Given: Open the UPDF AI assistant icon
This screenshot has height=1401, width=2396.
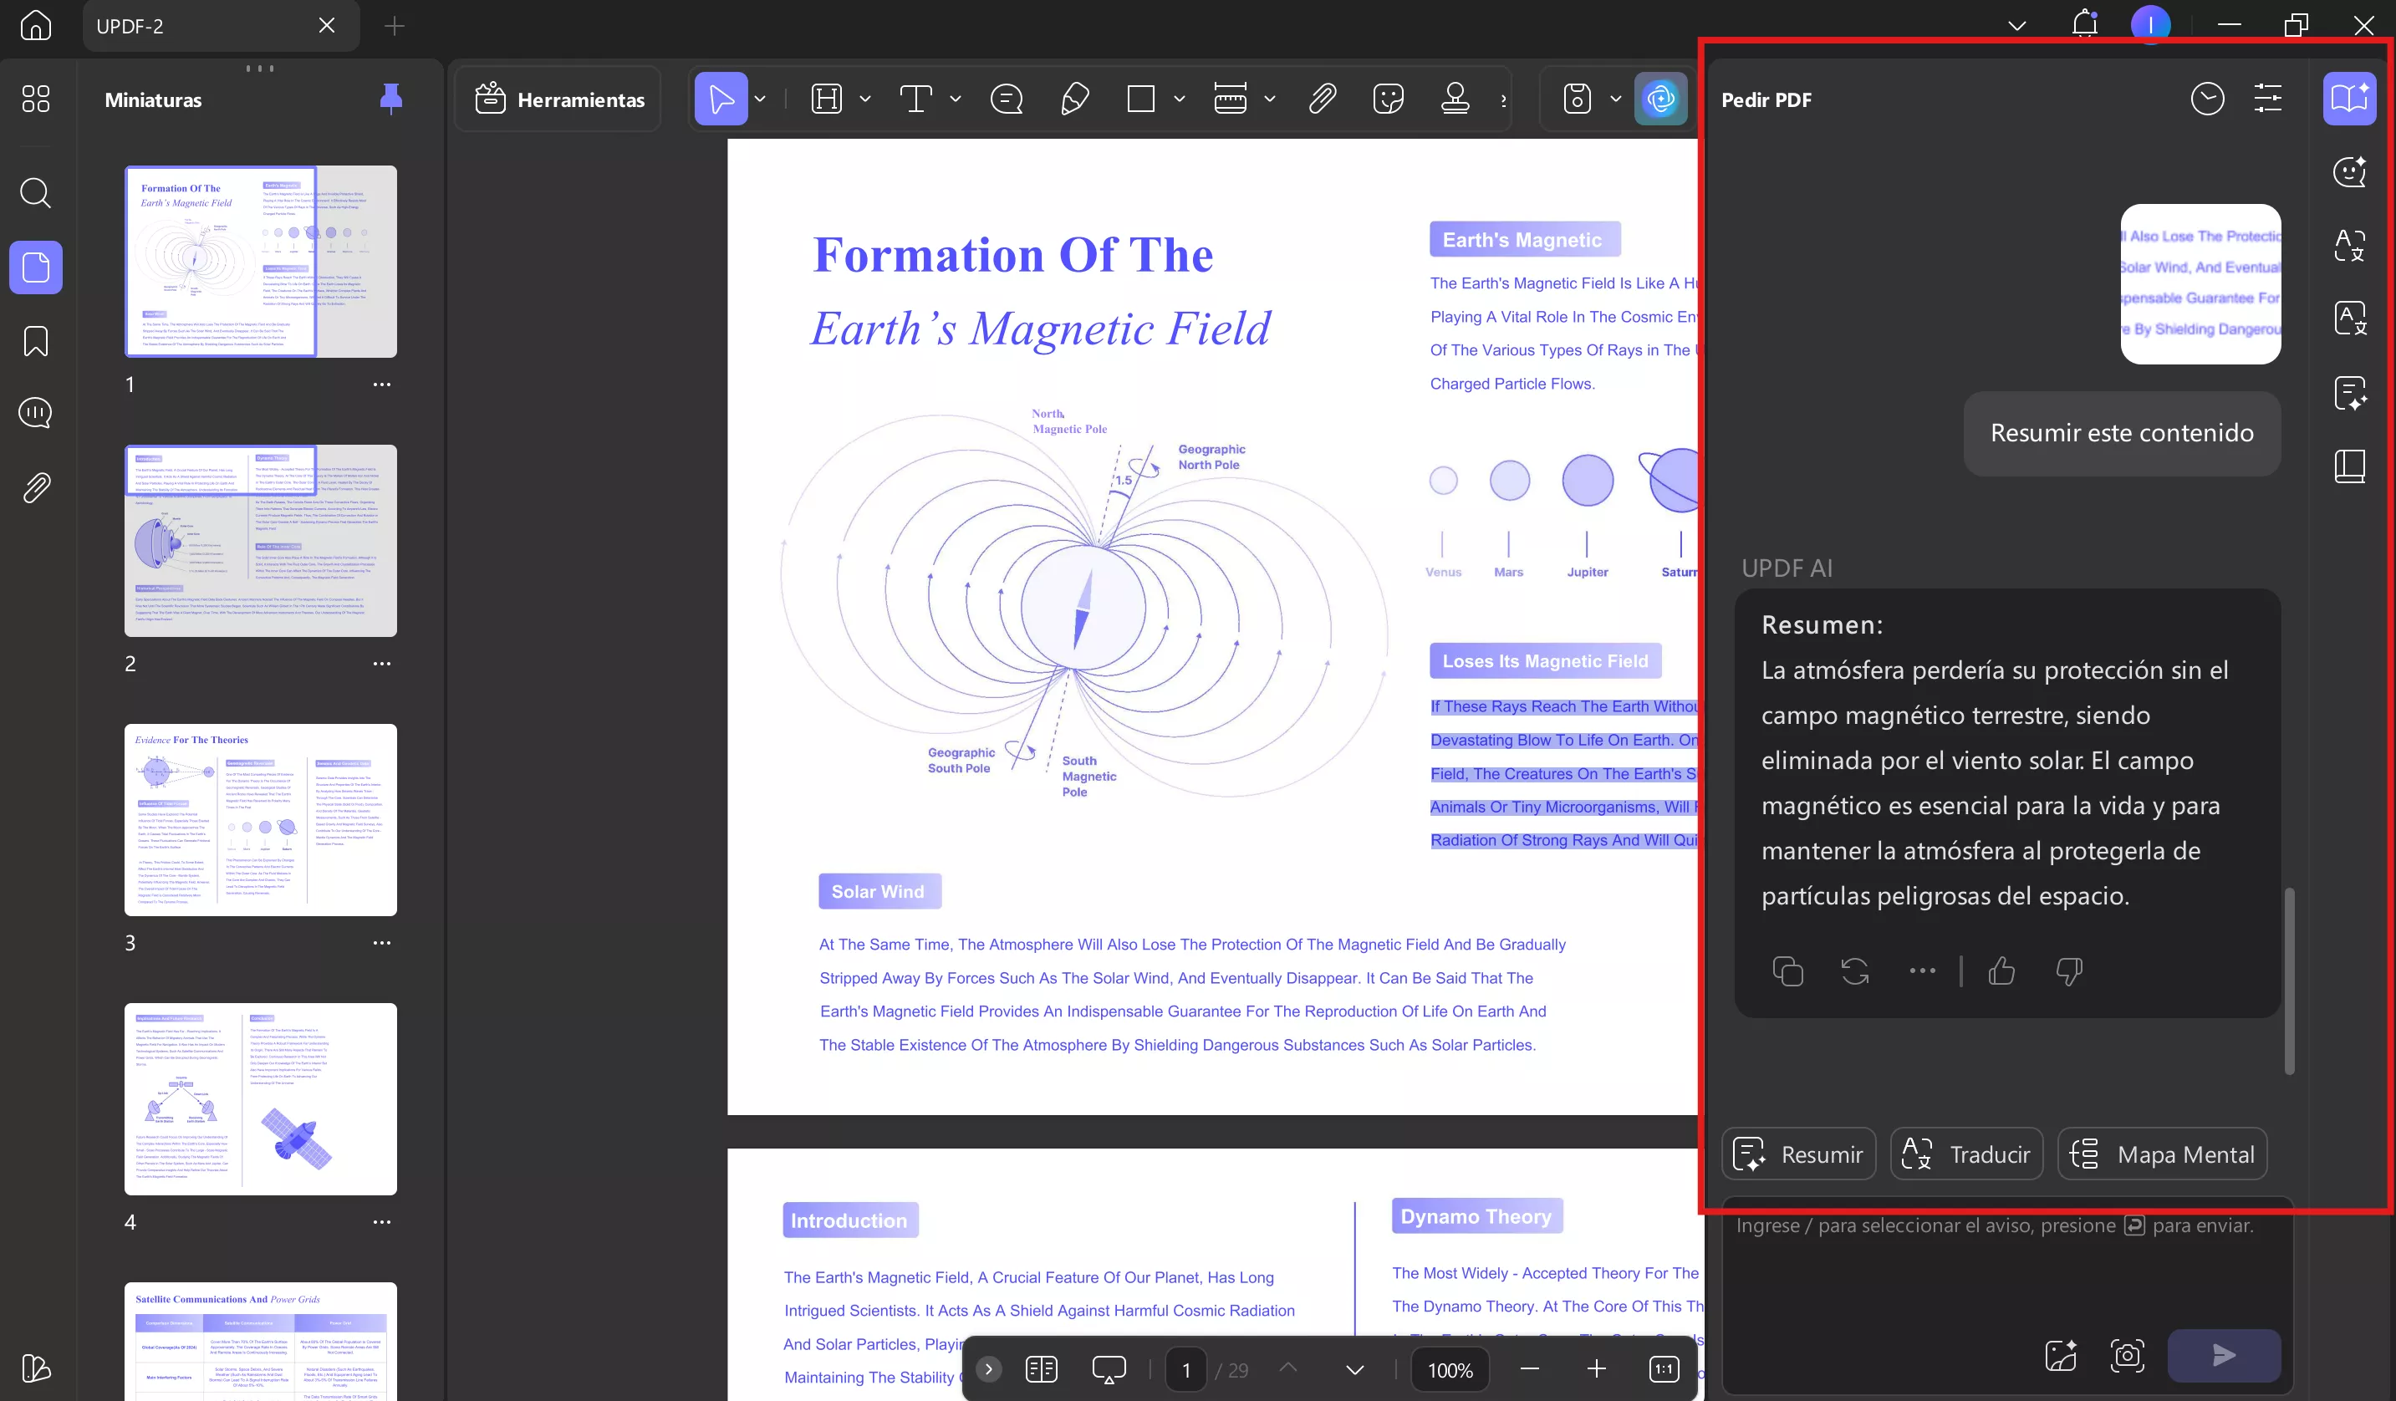Looking at the screenshot, I should (1660, 99).
